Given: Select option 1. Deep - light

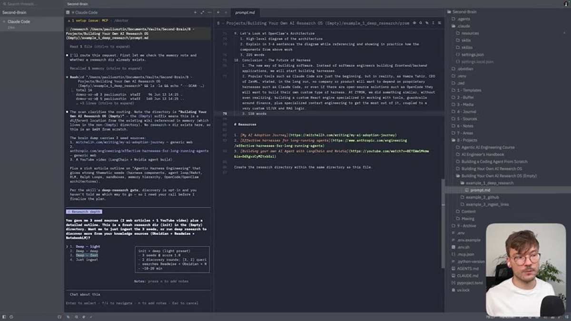Looking at the screenshot, I should click(85, 246).
